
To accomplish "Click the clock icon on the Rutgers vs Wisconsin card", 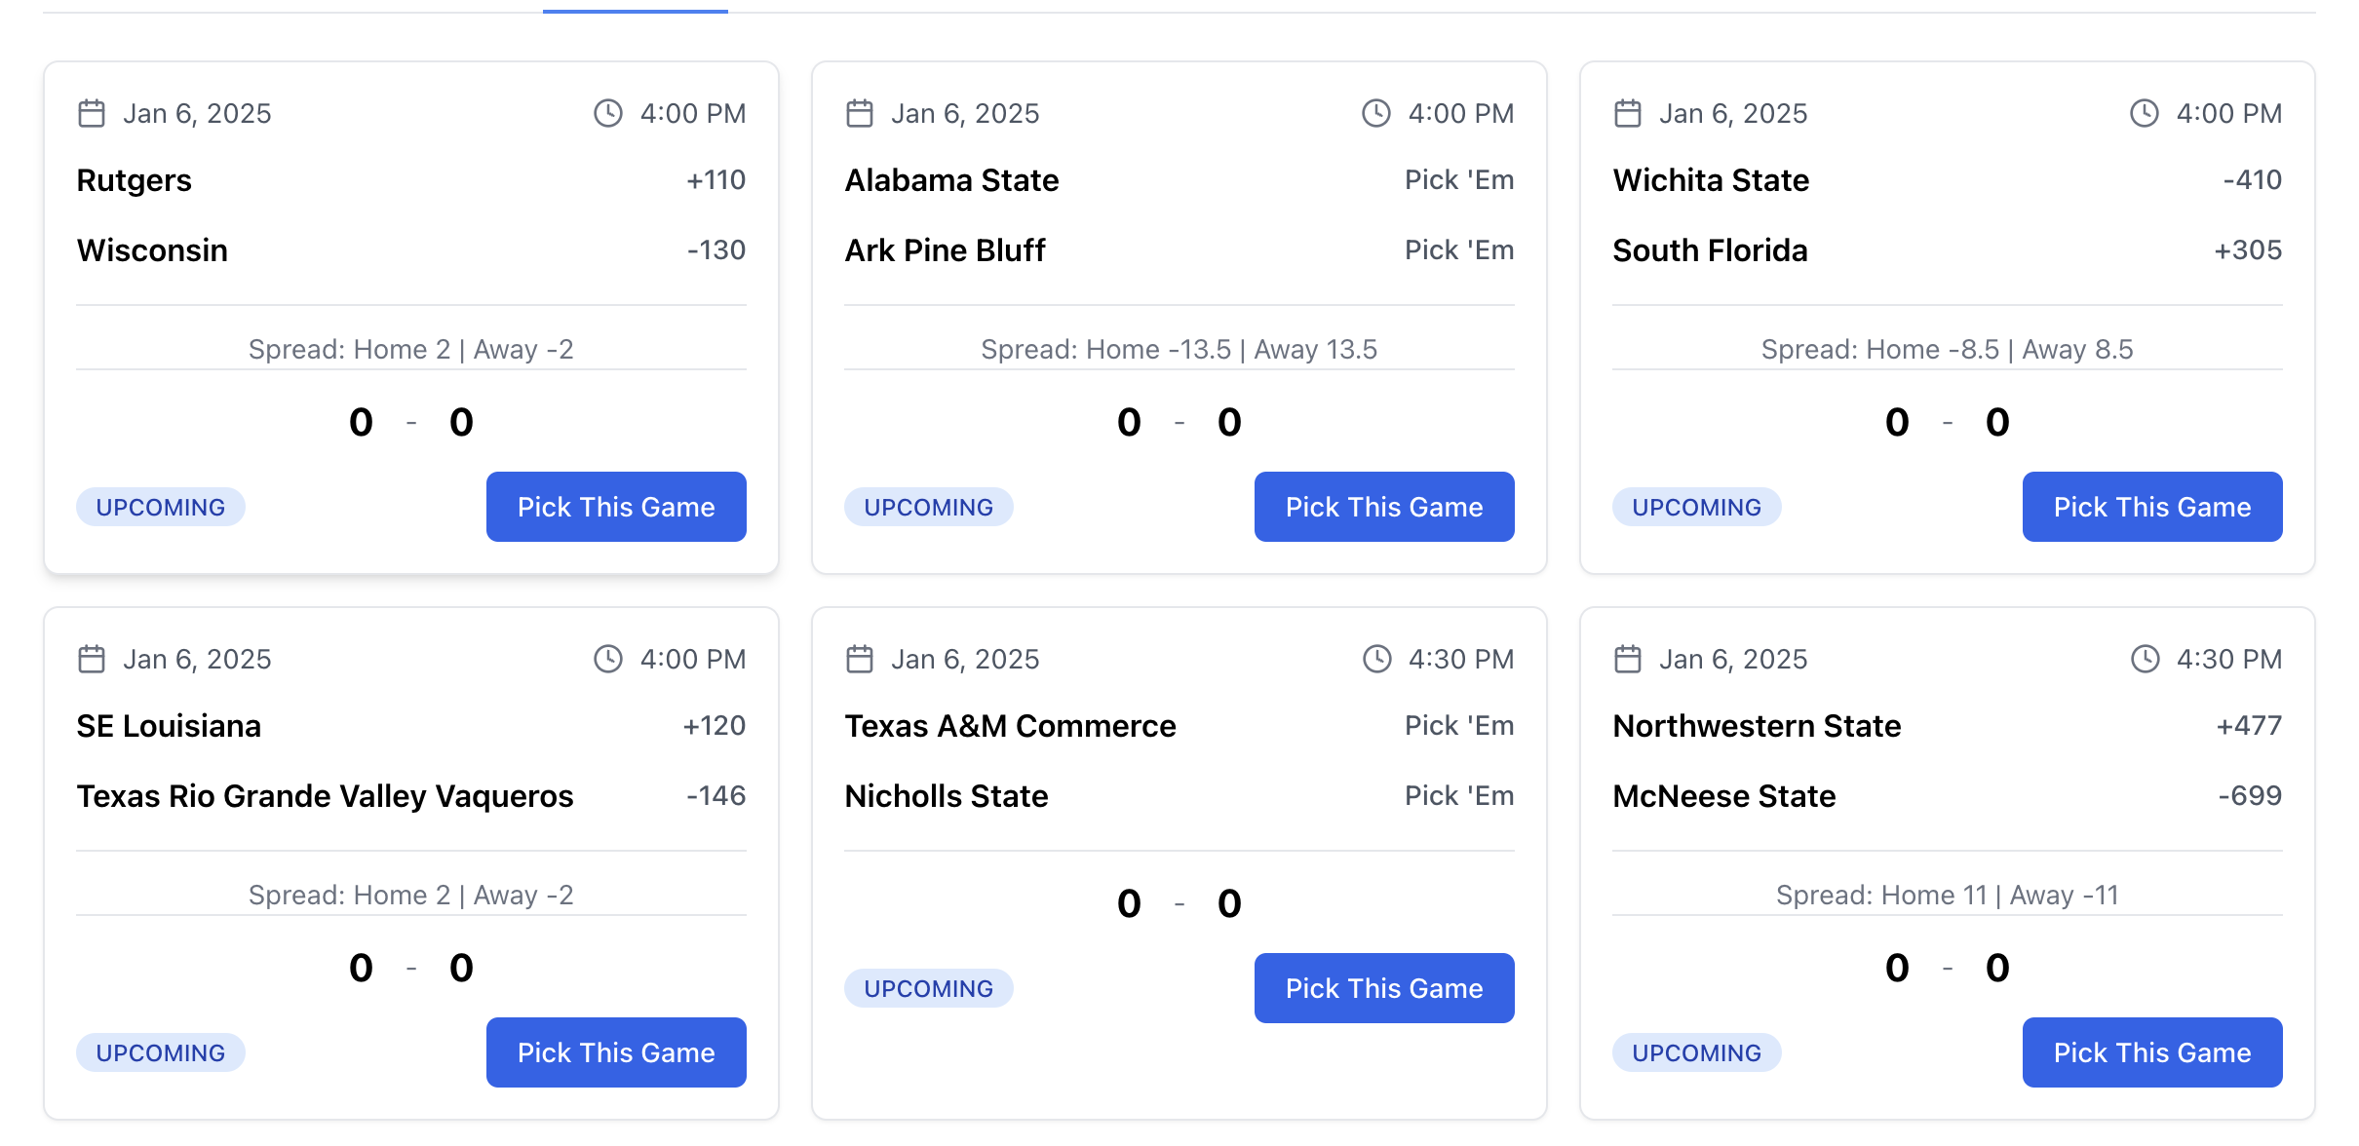I will point(608,113).
